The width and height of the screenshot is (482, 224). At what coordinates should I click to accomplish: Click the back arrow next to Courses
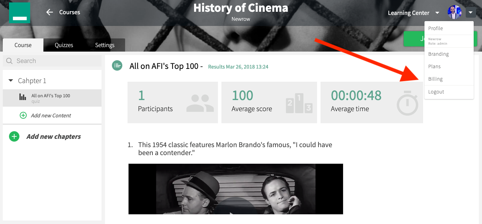50,12
